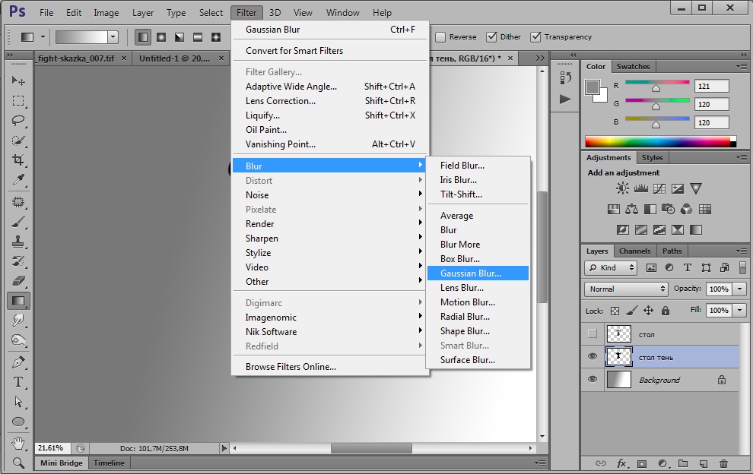
Task: Select the Move tool
Action: click(x=18, y=81)
